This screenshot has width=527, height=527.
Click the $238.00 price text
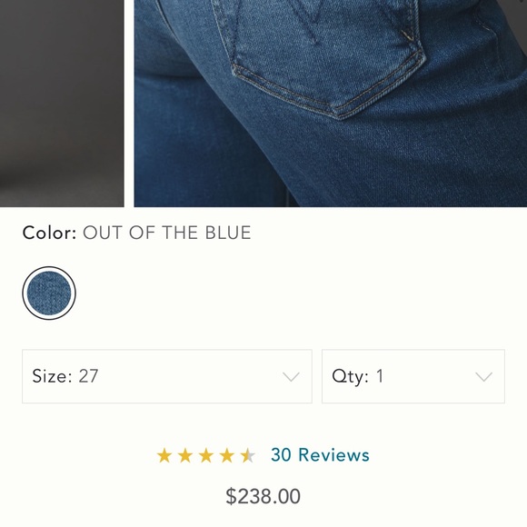tap(263, 496)
